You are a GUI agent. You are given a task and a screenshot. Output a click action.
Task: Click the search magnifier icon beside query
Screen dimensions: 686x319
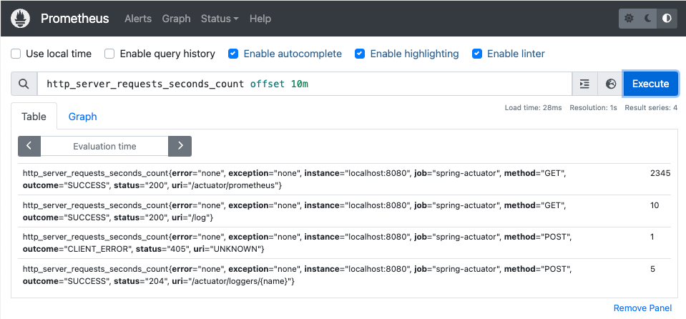point(24,84)
